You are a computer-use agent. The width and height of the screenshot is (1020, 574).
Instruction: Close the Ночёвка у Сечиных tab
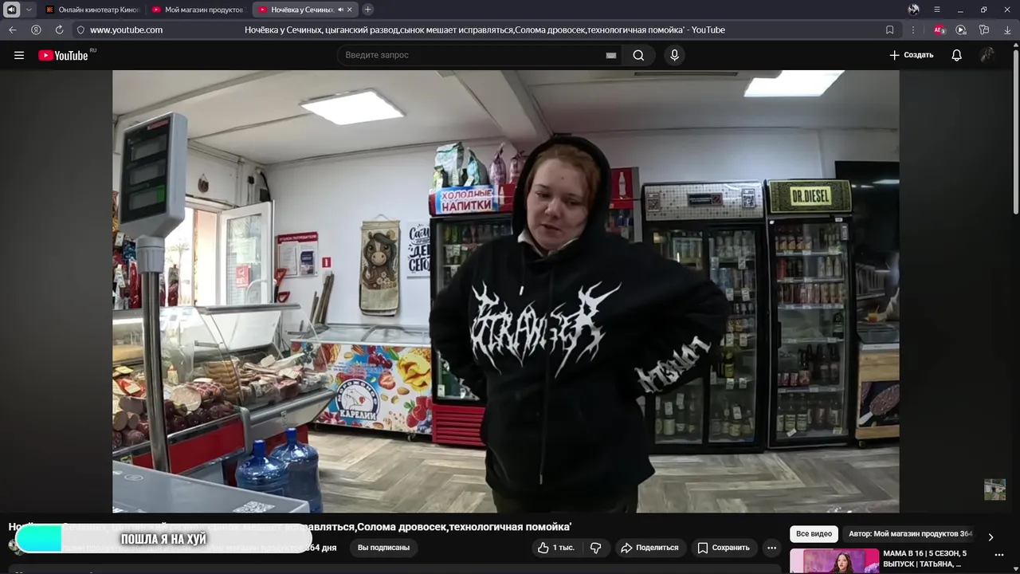pyautogui.click(x=350, y=10)
